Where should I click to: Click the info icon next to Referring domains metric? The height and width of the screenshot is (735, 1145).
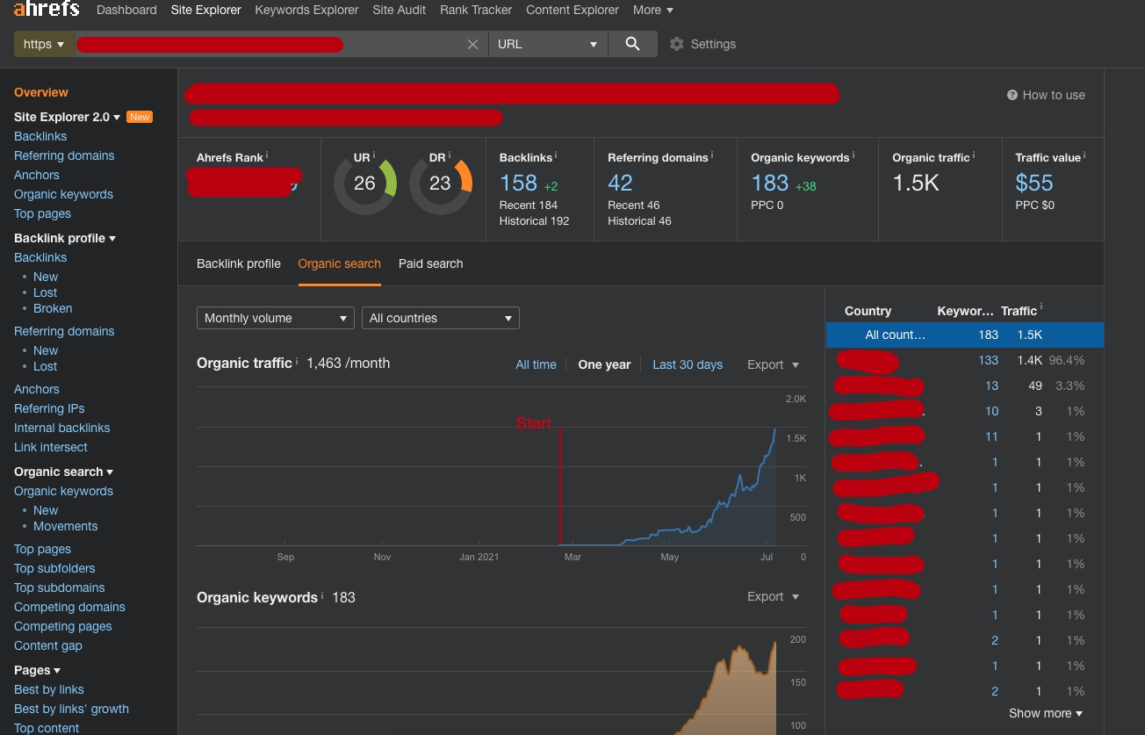click(x=712, y=155)
